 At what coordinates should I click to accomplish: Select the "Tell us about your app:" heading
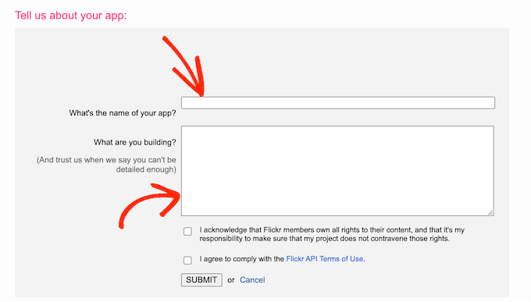(x=71, y=16)
